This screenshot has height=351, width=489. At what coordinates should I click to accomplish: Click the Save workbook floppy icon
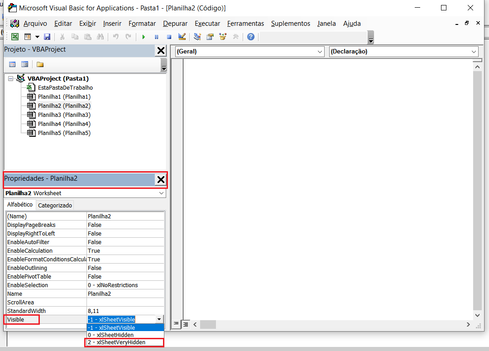[x=47, y=37]
